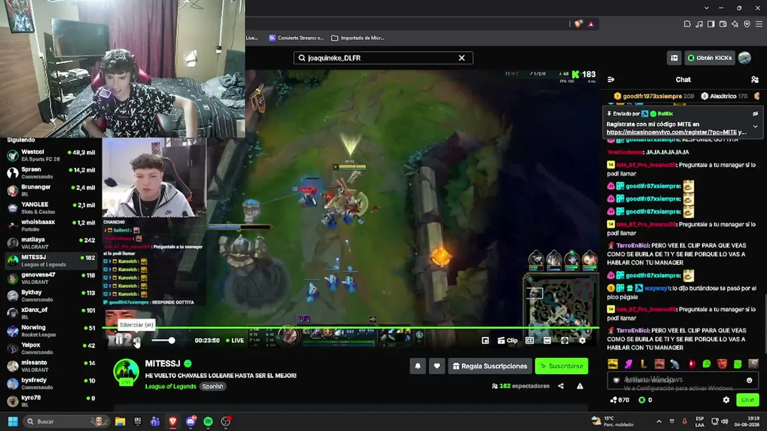This screenshot has width=767, height=431.
Task: Open whoisbaaax channel in sidebar
Action: 51,226
